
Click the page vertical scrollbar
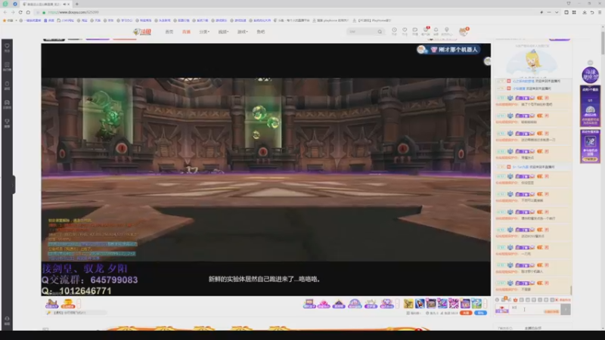[x=602, y=42]
